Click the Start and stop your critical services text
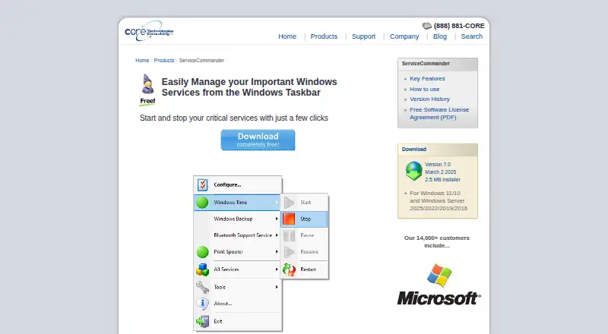This screenshot has height=334, width=608. point(234,118)
